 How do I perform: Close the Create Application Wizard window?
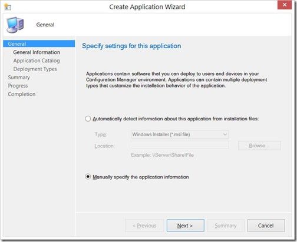click(284, 5)
